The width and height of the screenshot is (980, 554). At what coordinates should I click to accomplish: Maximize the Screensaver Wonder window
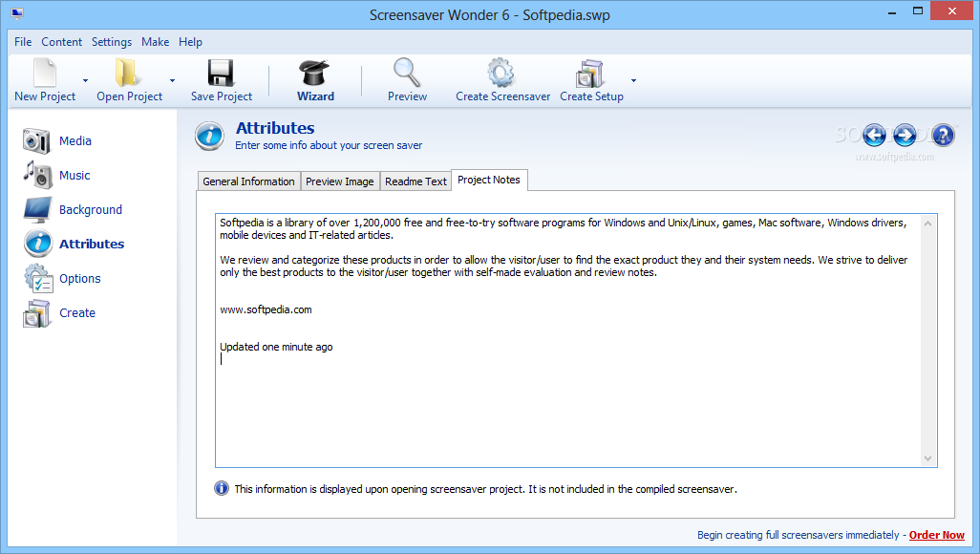(x=918, y=11)
